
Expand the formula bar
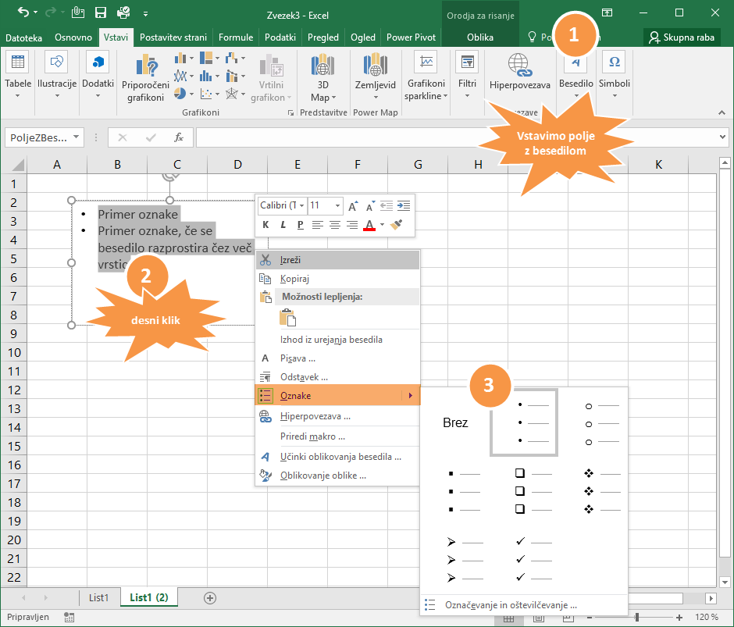[x=723, y=137]
